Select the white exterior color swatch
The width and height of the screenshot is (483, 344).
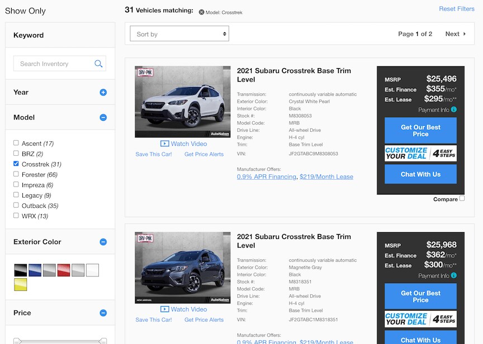click(92, 270)
